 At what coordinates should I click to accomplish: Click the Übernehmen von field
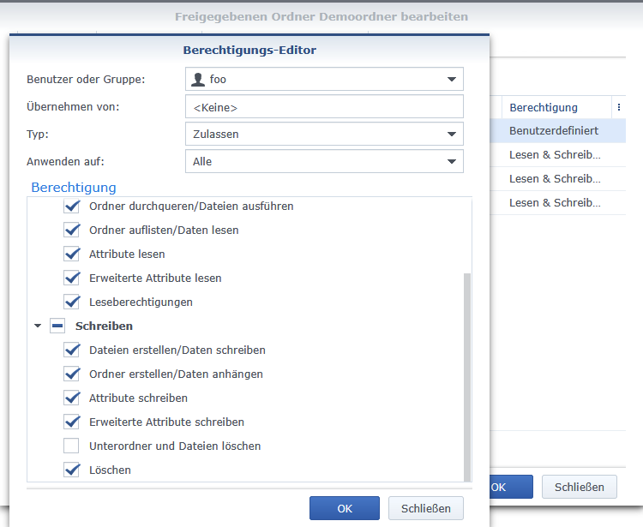[324, 107]
